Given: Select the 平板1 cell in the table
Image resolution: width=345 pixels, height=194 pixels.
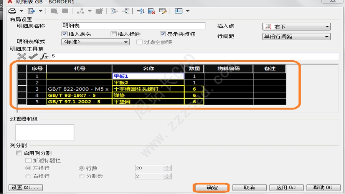Looking at the screenshot, I should 148,76.
